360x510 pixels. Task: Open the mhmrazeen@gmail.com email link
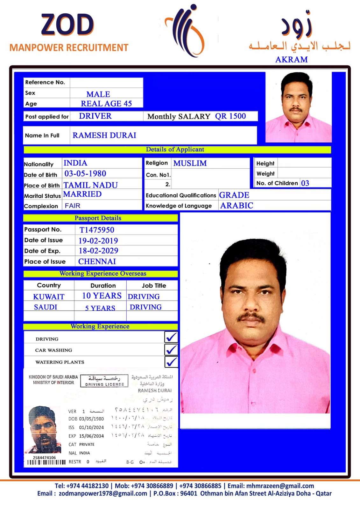click(x=279, y=486)
